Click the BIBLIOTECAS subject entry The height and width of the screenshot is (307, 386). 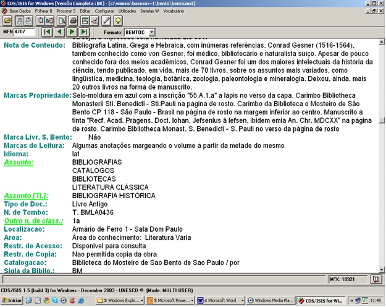click(94, 179)
